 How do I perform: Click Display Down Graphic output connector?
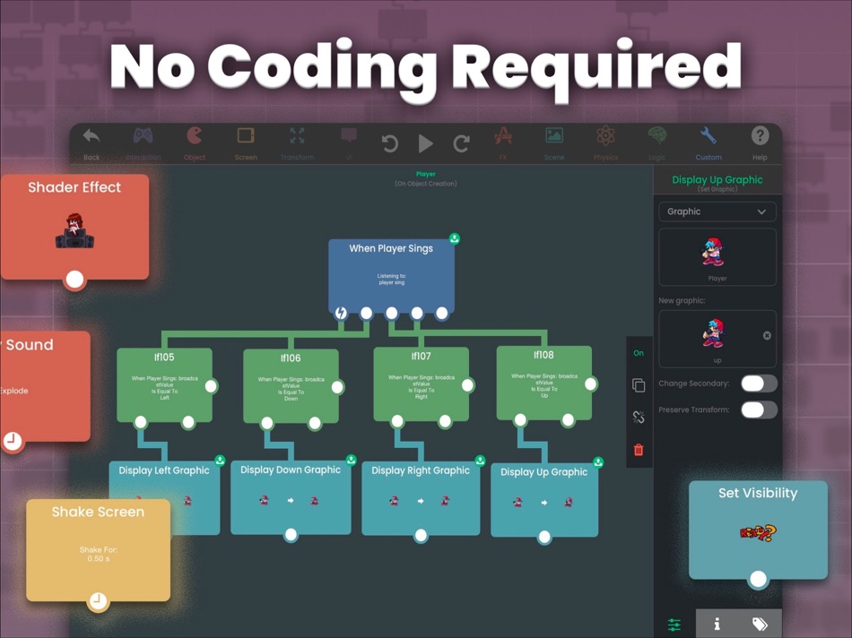point(291,535)
